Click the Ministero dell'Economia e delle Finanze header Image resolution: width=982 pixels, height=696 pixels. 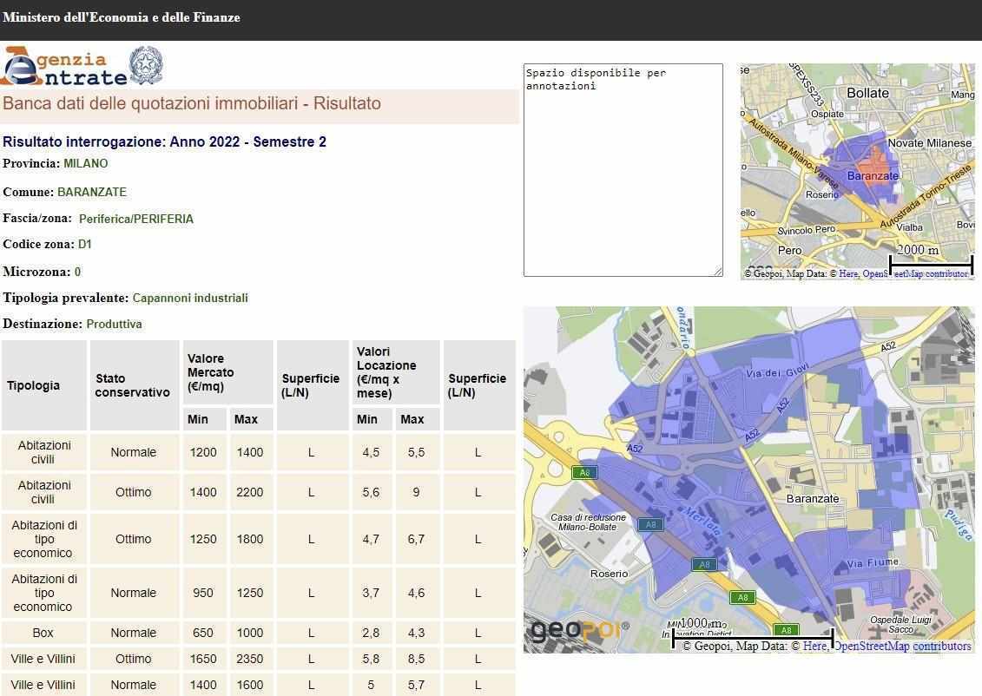[122, 17]
